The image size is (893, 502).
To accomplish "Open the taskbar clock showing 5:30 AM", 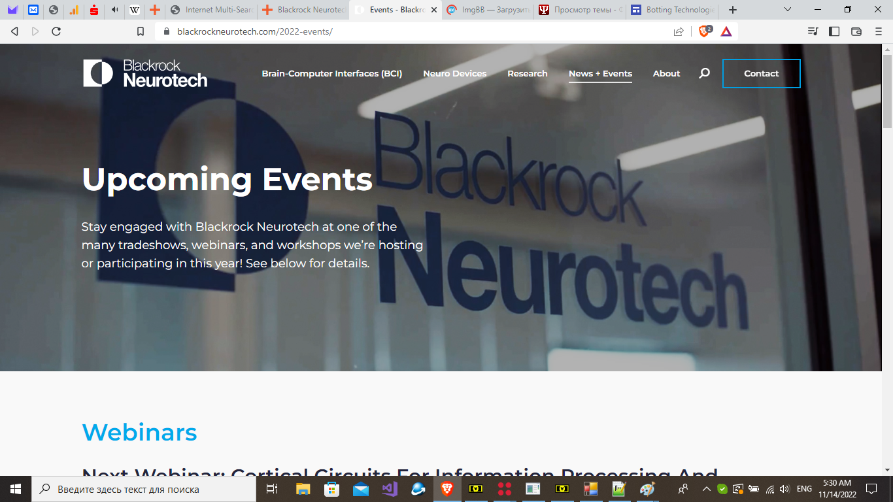I will coord(837,489).
